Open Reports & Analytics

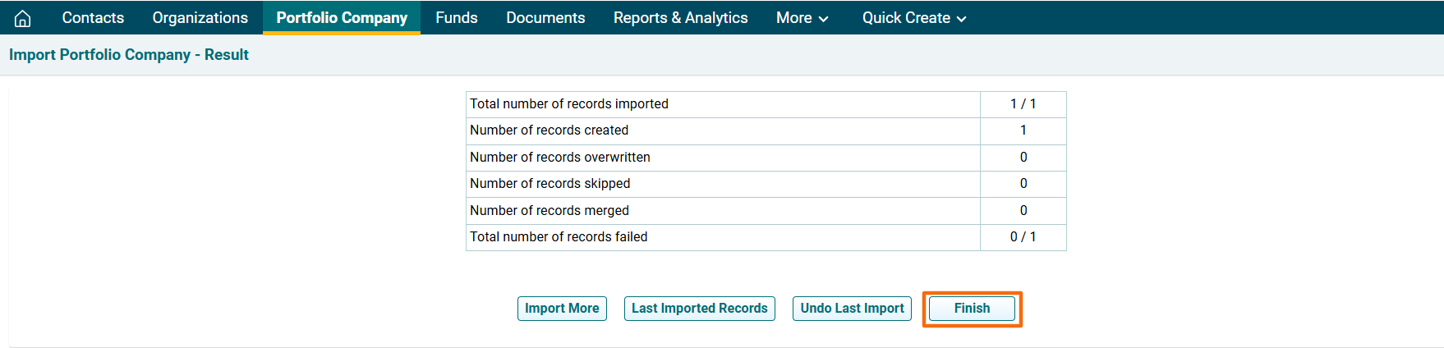point(680,18)
